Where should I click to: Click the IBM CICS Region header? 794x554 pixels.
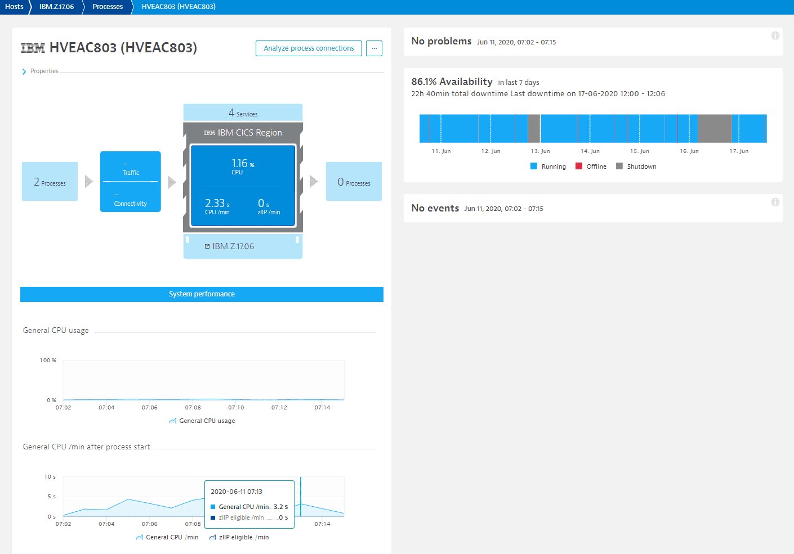(x=243, y=133)
